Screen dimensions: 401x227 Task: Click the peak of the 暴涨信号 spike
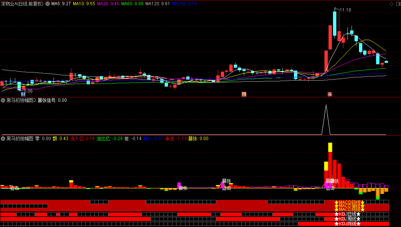click(x=326, y=105)
